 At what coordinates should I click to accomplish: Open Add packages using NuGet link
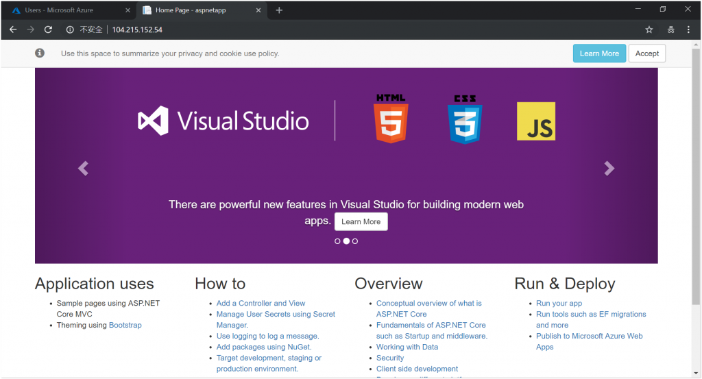pos(264,347)
